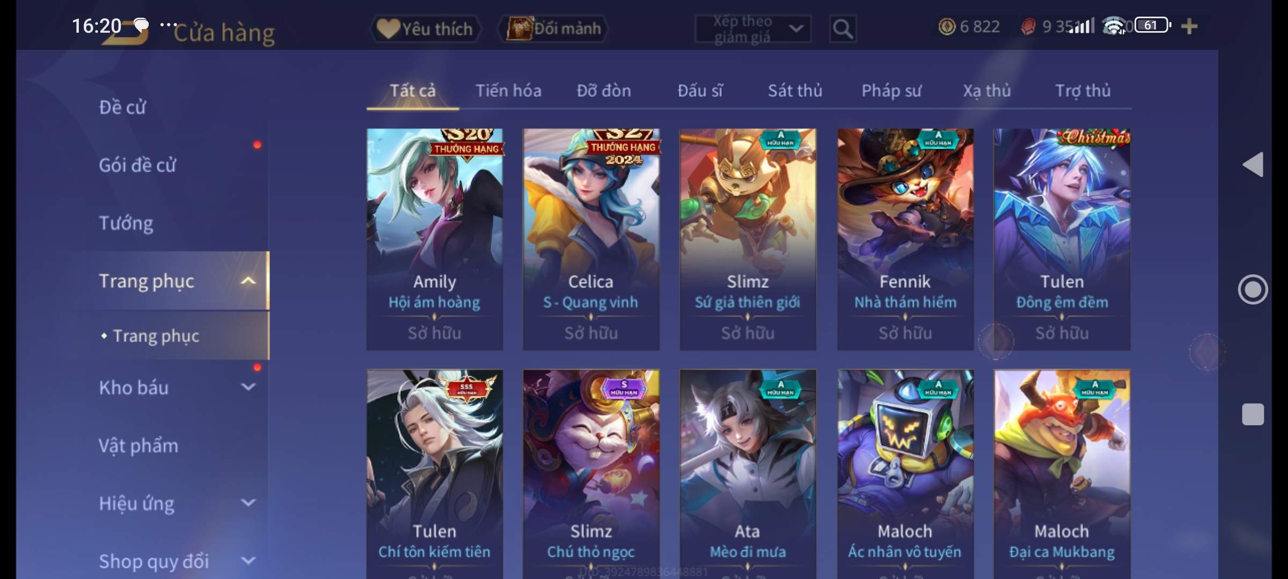Tap the Android recent apps square
Image resolution: width=1288 pixels, height=579 pixels.
coord(1253,414)
